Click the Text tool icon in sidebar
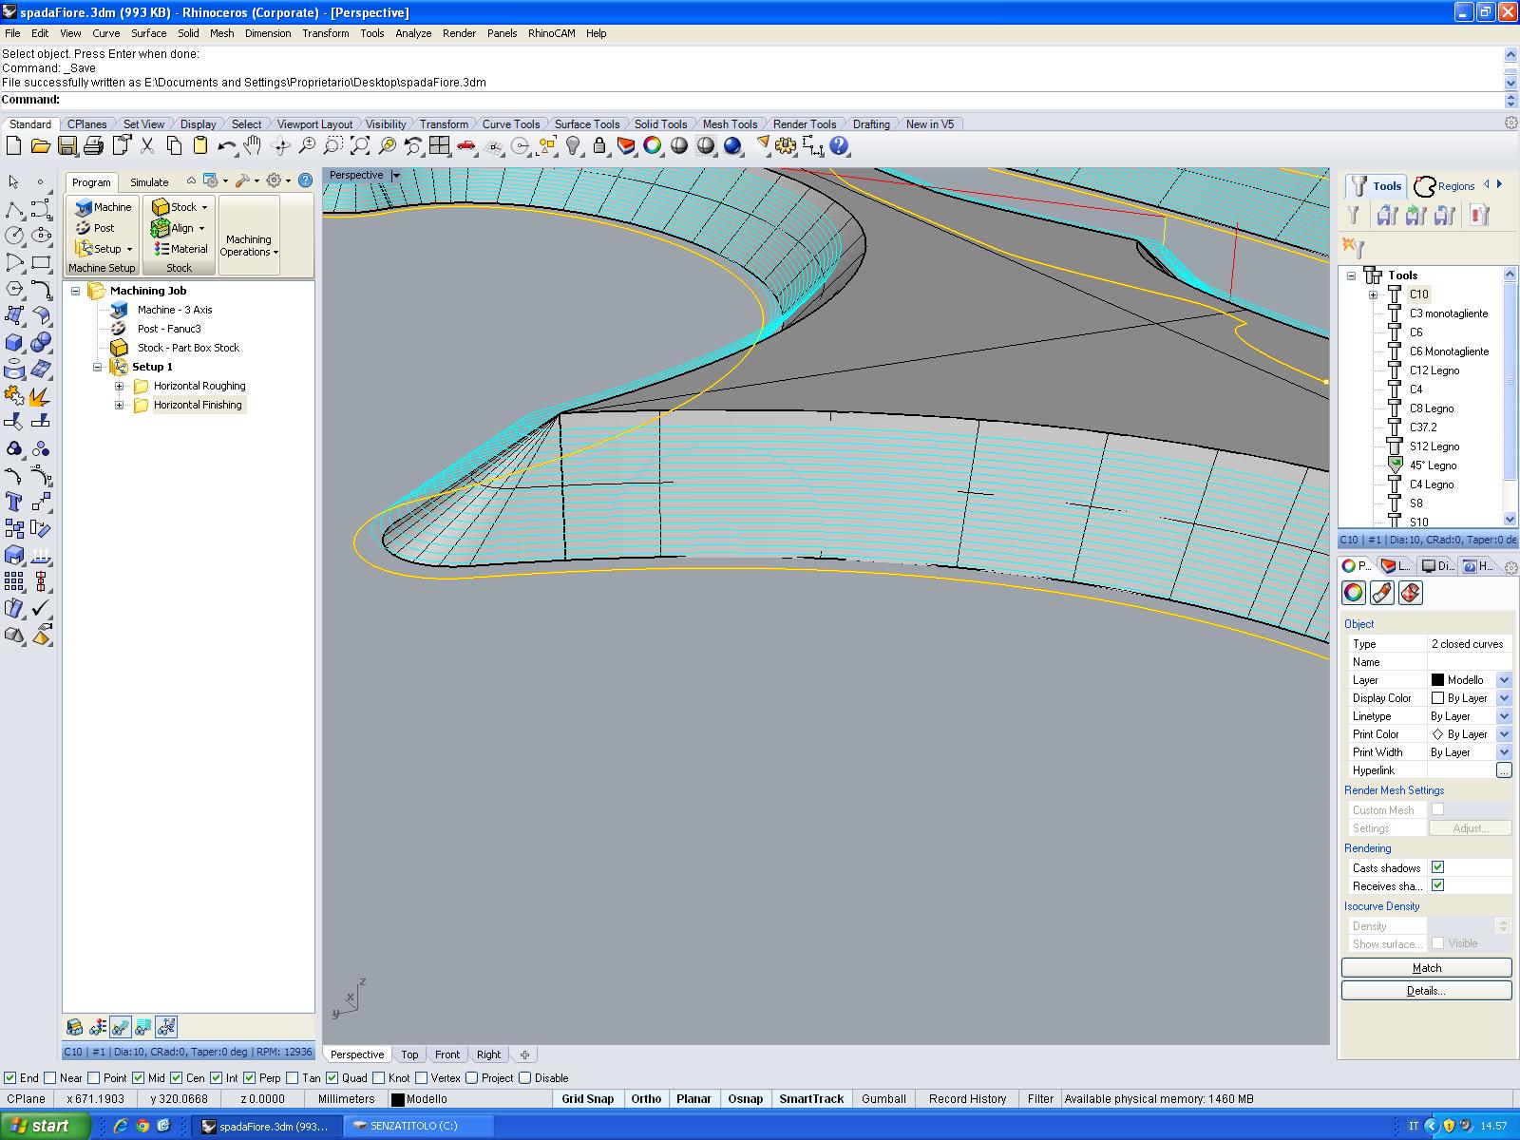The height and width of the screenshot is (1140, 1520). pyautogui.click(x=14, y=502)
